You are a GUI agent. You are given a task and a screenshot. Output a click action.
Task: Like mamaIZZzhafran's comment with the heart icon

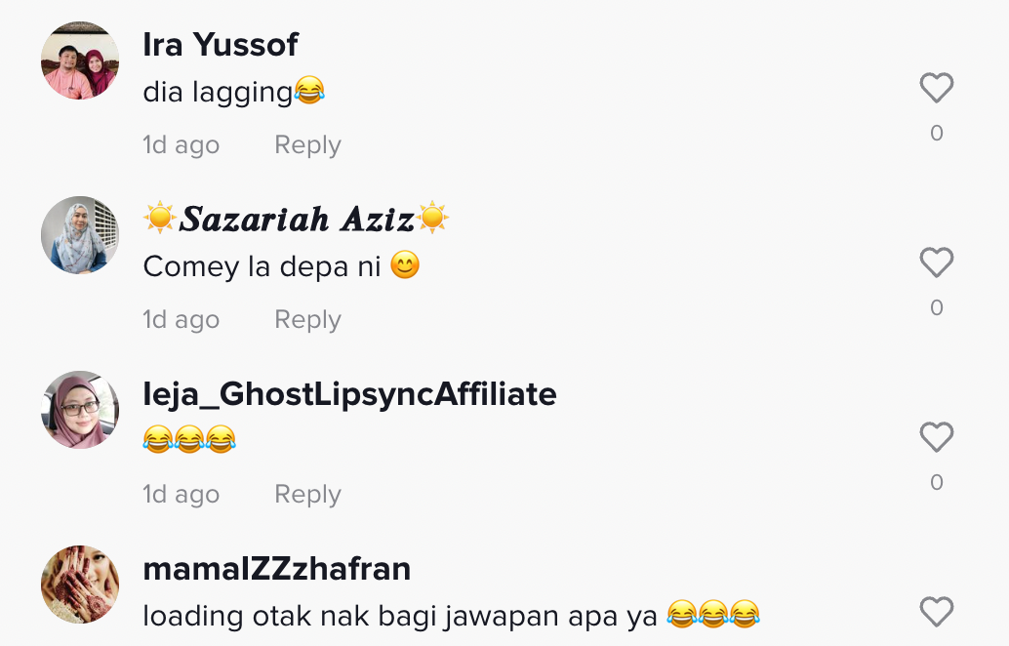click(936, 612)
